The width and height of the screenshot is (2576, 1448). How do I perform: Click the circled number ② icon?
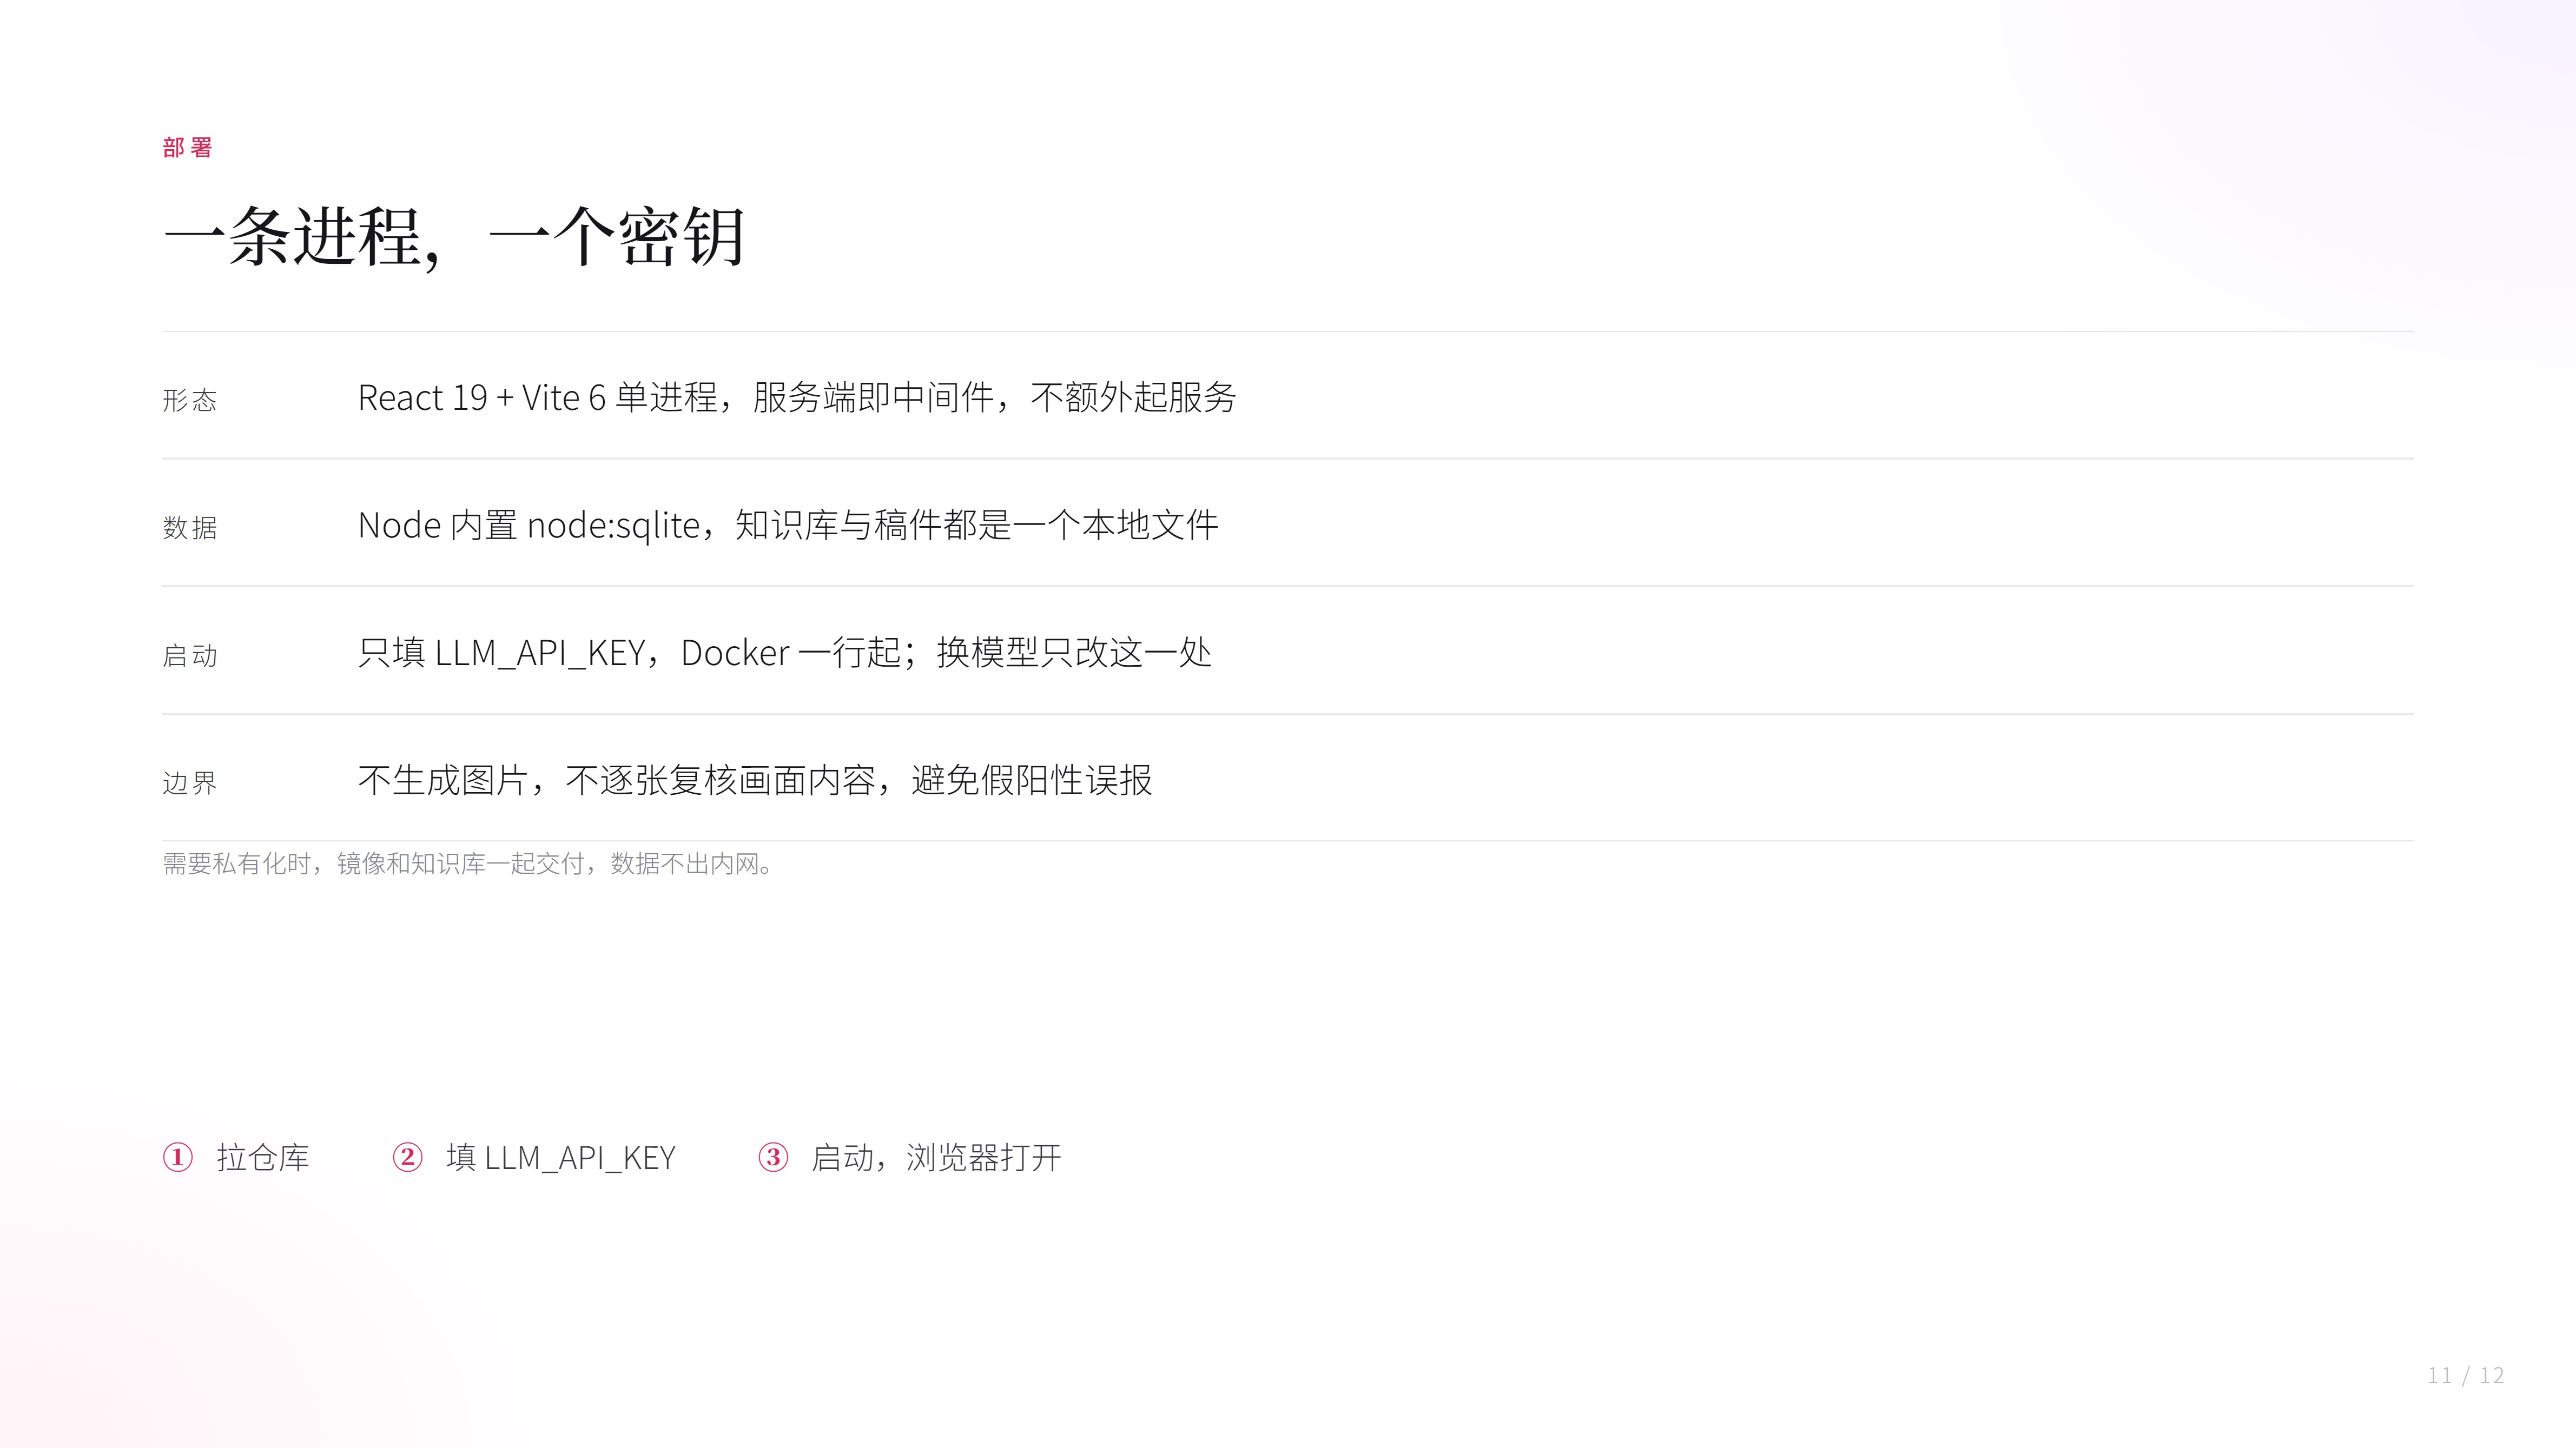coord(407,1157)
